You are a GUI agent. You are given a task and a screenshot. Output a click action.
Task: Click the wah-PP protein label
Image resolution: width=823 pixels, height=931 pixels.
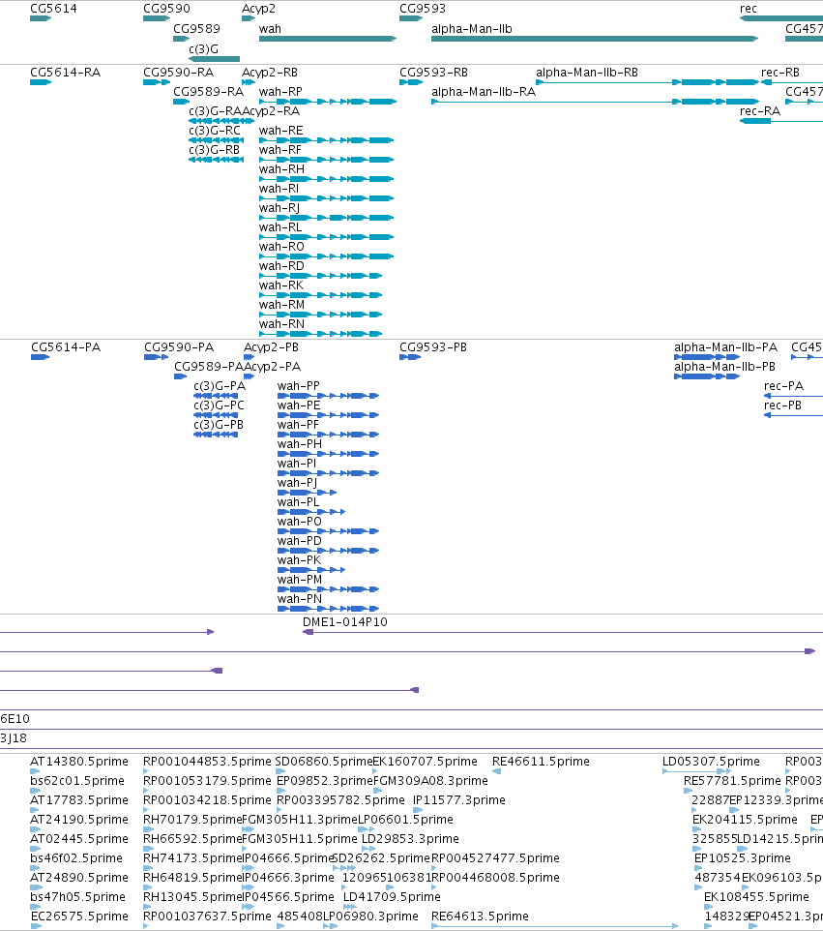(x=299, y=386)
